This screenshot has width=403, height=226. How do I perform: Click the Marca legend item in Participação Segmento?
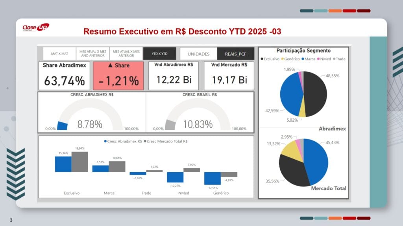click(309, 59)
